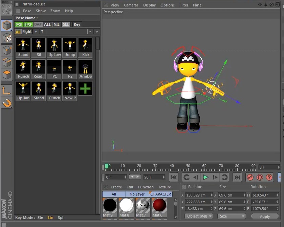Screen dimensions: 284x227
Task: Open the playback help question mark icon
Action: pos(268,177)
